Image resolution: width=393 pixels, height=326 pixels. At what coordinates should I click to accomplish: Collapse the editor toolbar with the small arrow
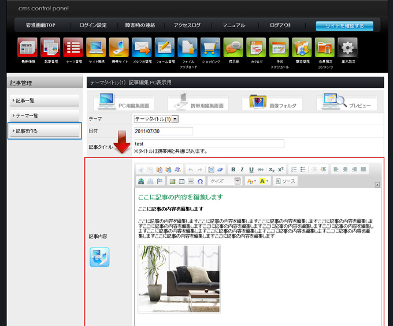[377, 185]
